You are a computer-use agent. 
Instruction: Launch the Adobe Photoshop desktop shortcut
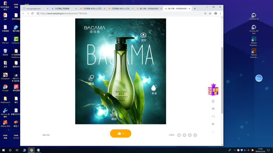(x=254, y=41)
